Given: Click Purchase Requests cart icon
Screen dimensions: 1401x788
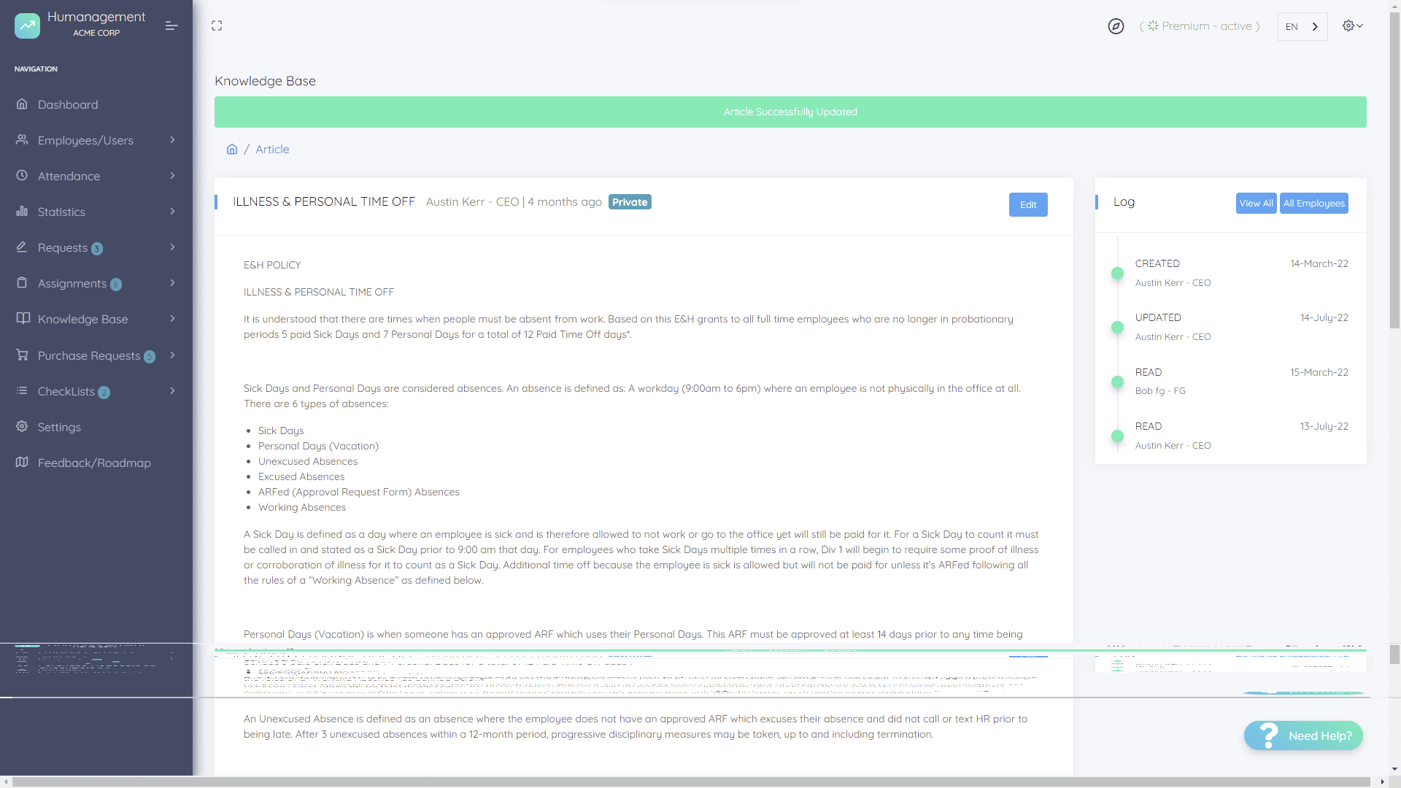Looking at the screenshot, I should point(22,355).
